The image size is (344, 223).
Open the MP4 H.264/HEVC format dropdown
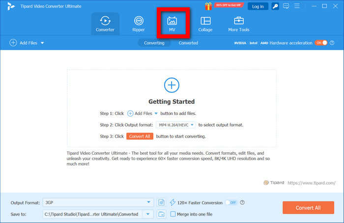coord(176,125)
